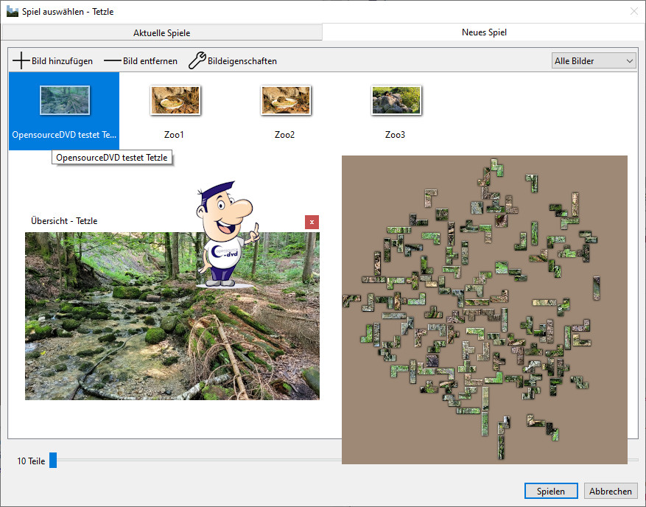Image resolution: width=646 pixels, height=507 pixels.
Task: Click the Abbrechen button
Action: click(611, 492)
